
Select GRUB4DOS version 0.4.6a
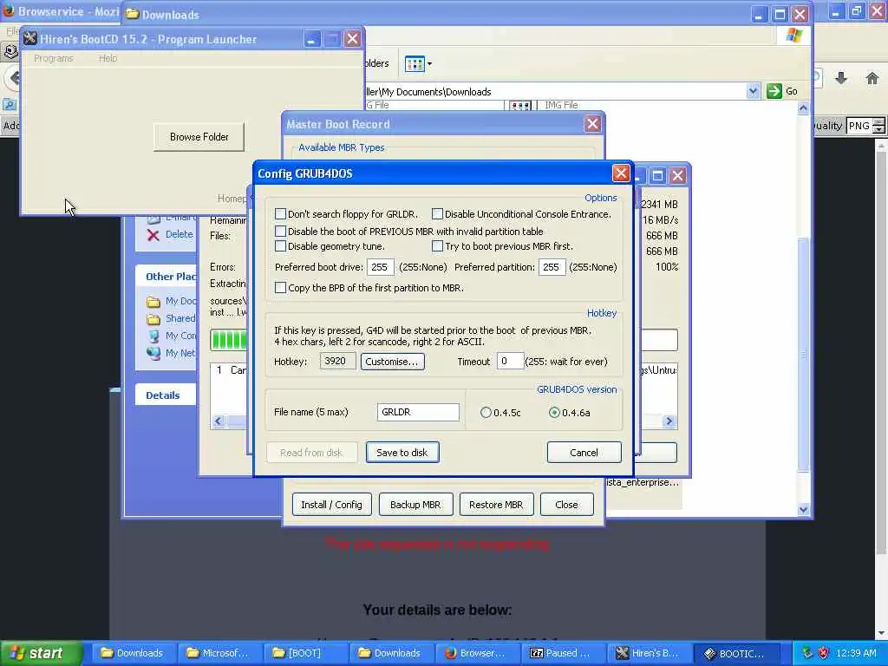pyautogui.click(x=554, y=412)
